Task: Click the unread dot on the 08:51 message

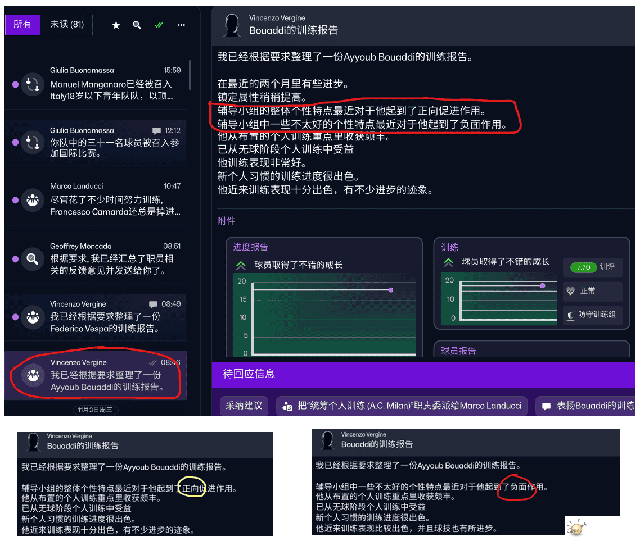Action: click(16, 259)
